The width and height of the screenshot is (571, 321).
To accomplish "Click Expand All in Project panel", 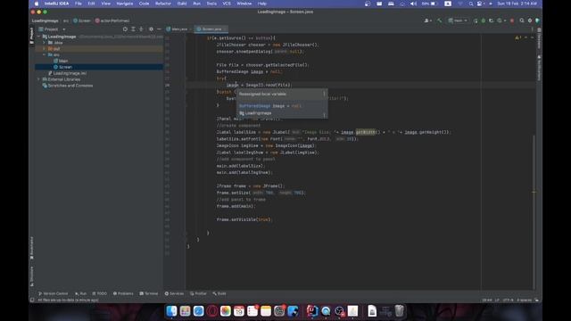I will coord(133,29).
